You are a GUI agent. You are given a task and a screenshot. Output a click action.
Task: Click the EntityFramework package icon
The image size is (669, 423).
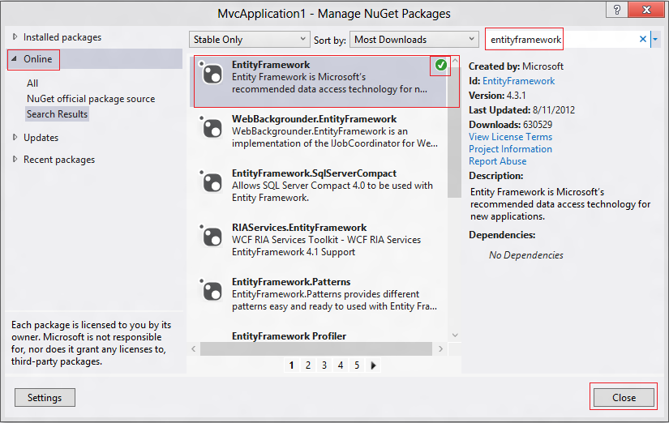tap(212, 74)
